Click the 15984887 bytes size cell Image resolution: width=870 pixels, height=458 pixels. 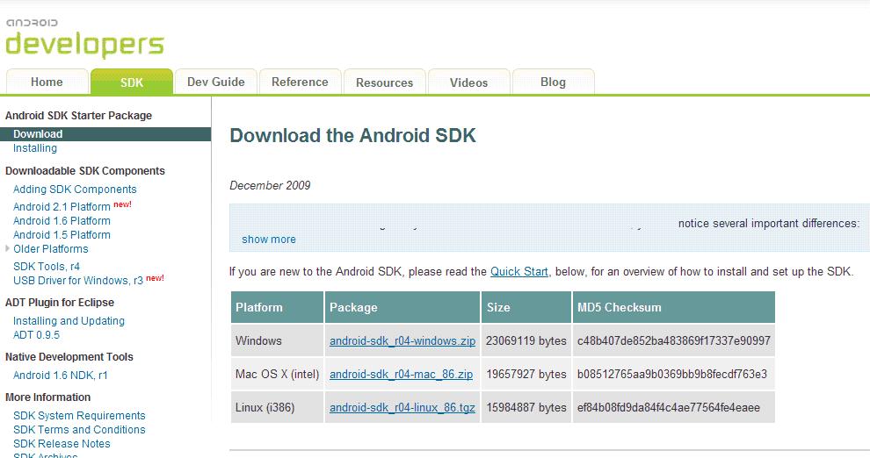[x=526, y=408]
